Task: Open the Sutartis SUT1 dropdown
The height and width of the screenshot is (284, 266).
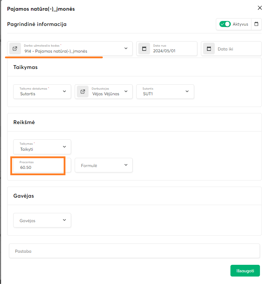Action: click(x=187, y=91)
